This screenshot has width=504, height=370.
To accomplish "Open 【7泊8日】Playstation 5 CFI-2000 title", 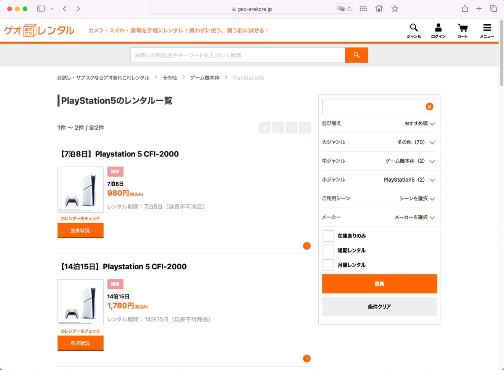I will point(118,154).
